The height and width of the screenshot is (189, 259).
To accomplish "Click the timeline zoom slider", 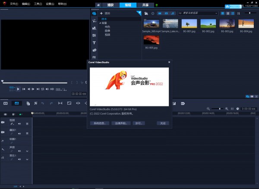I will 220,108.
